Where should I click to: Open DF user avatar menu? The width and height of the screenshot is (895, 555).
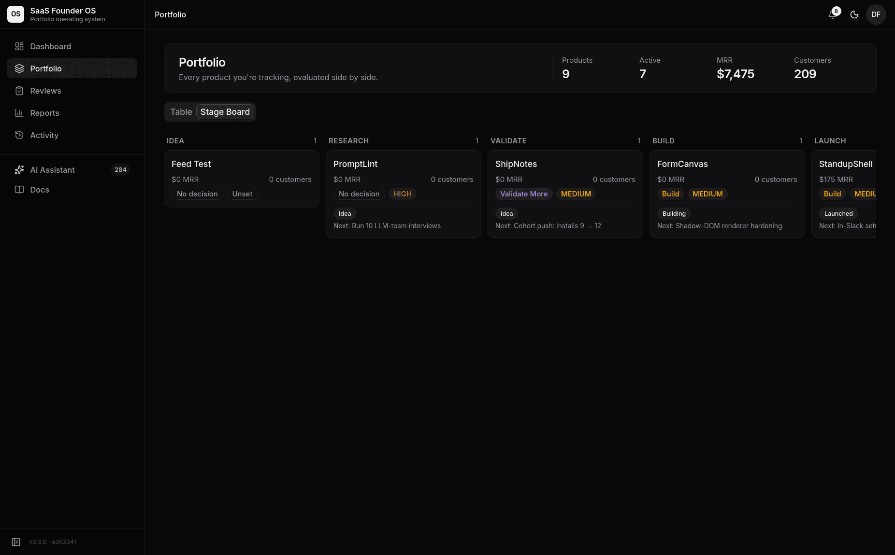click(876, 14)
